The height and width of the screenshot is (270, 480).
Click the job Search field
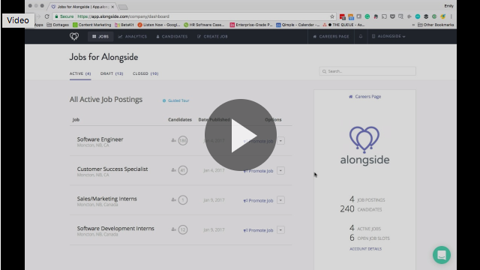coord(367,71)
